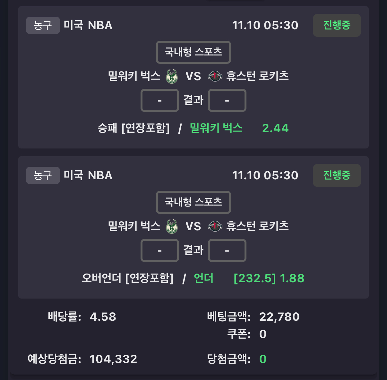The image size is (387, 380).
Task: Select the 농구 tag in the 승패 bet card
Action: coord(43,25)
